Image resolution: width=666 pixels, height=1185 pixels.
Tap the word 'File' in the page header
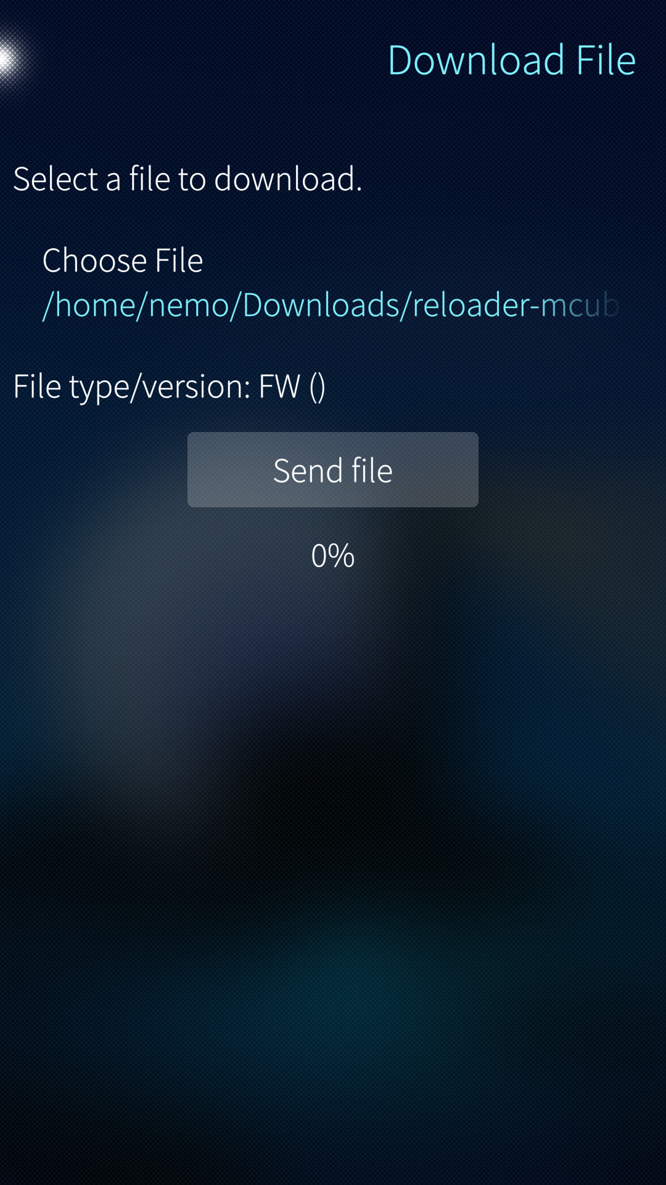pos(606,60)
